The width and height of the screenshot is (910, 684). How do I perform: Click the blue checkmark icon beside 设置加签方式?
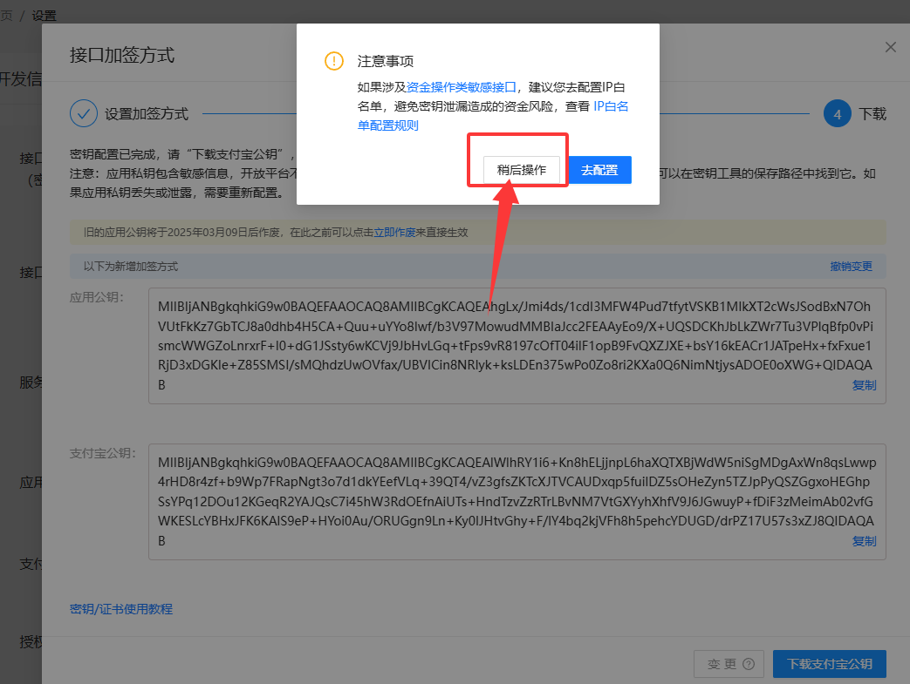[x=83, y=113]
